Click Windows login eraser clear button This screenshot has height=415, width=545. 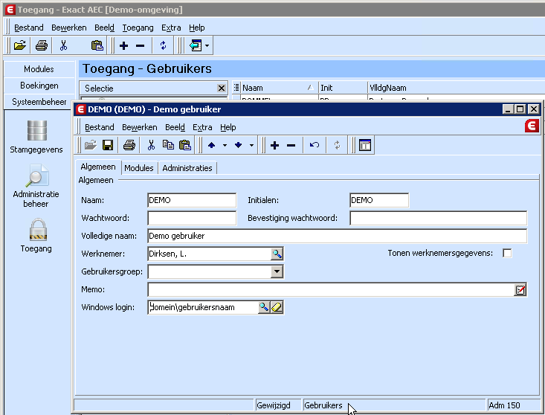(277, 307)
